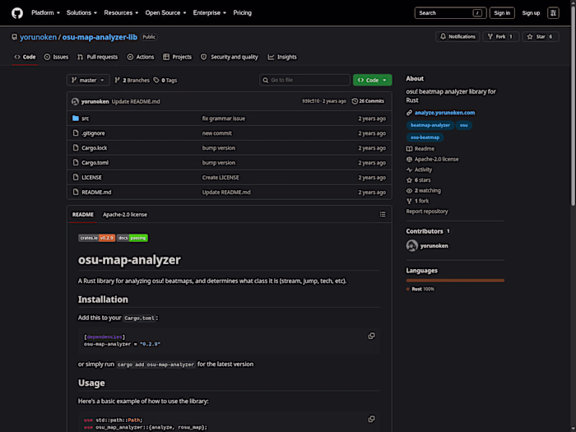Expand the green Code dropdown button
Viewport: 576px width, 432px height.
[x=372, y=80]
